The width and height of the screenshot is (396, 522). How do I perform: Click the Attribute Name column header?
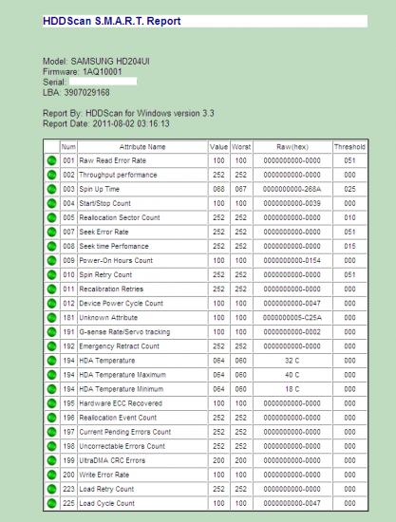tap(142, 147)
